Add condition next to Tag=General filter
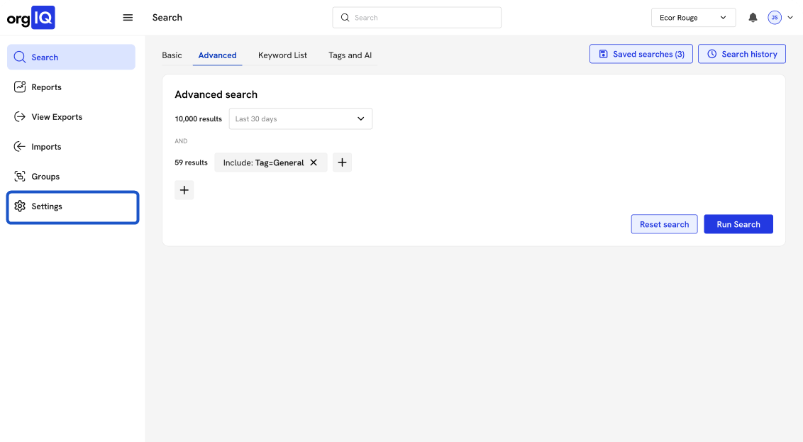Viewport: 803px width, 442px height. [342, 162]
